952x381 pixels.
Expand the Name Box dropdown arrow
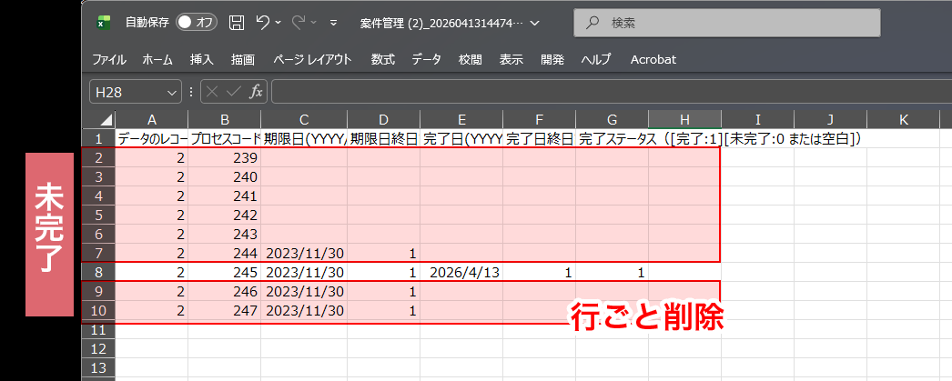coord(170,92)
